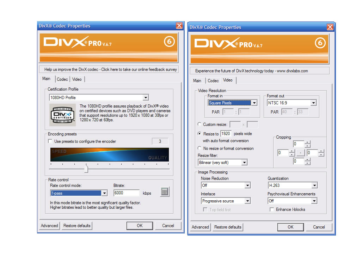Viewport: 361px width, 268px height.
Task: Click the DivX Pro banner in right window
Action: [259, 49]
